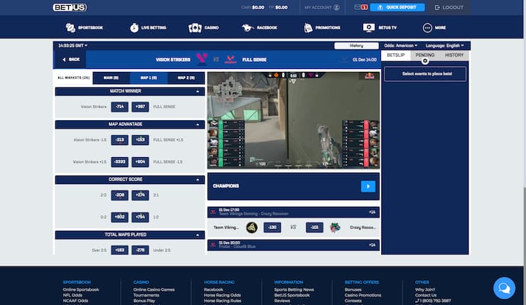Click the Quick Deposit button
526x305 pixels.
point(397,7)
